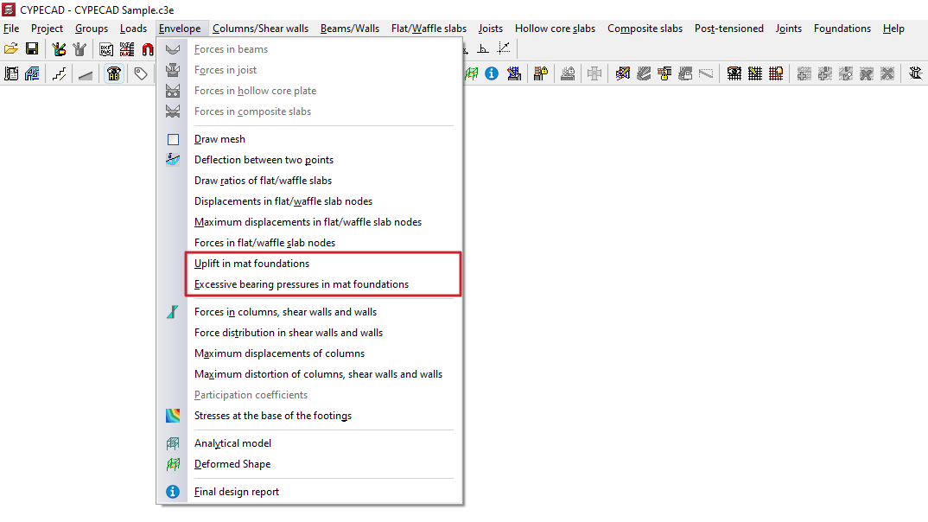
Task: Open the Hollow core slabs menu
Action: [555, 29]
